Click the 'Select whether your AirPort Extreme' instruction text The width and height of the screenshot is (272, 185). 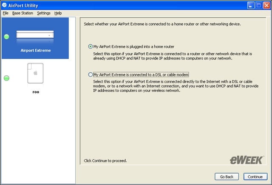[x=162, y=24]
